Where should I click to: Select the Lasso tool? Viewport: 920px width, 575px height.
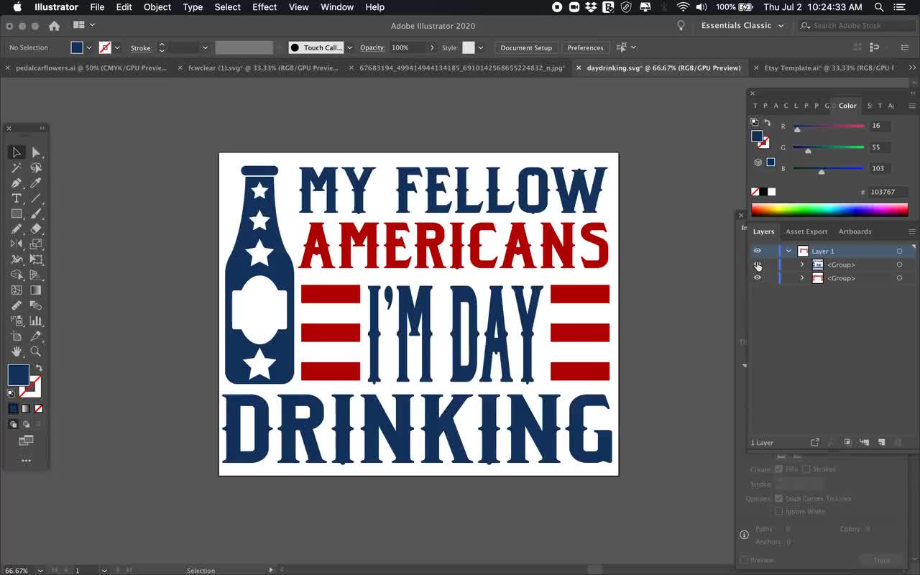36,167
